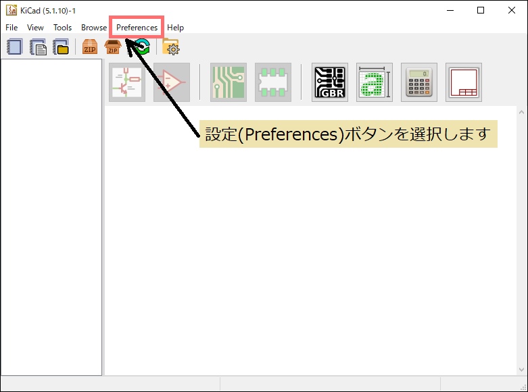The width and height of the screenshot is (528, 392).
Task: Open page layout editor
Action: click(464, 82)
